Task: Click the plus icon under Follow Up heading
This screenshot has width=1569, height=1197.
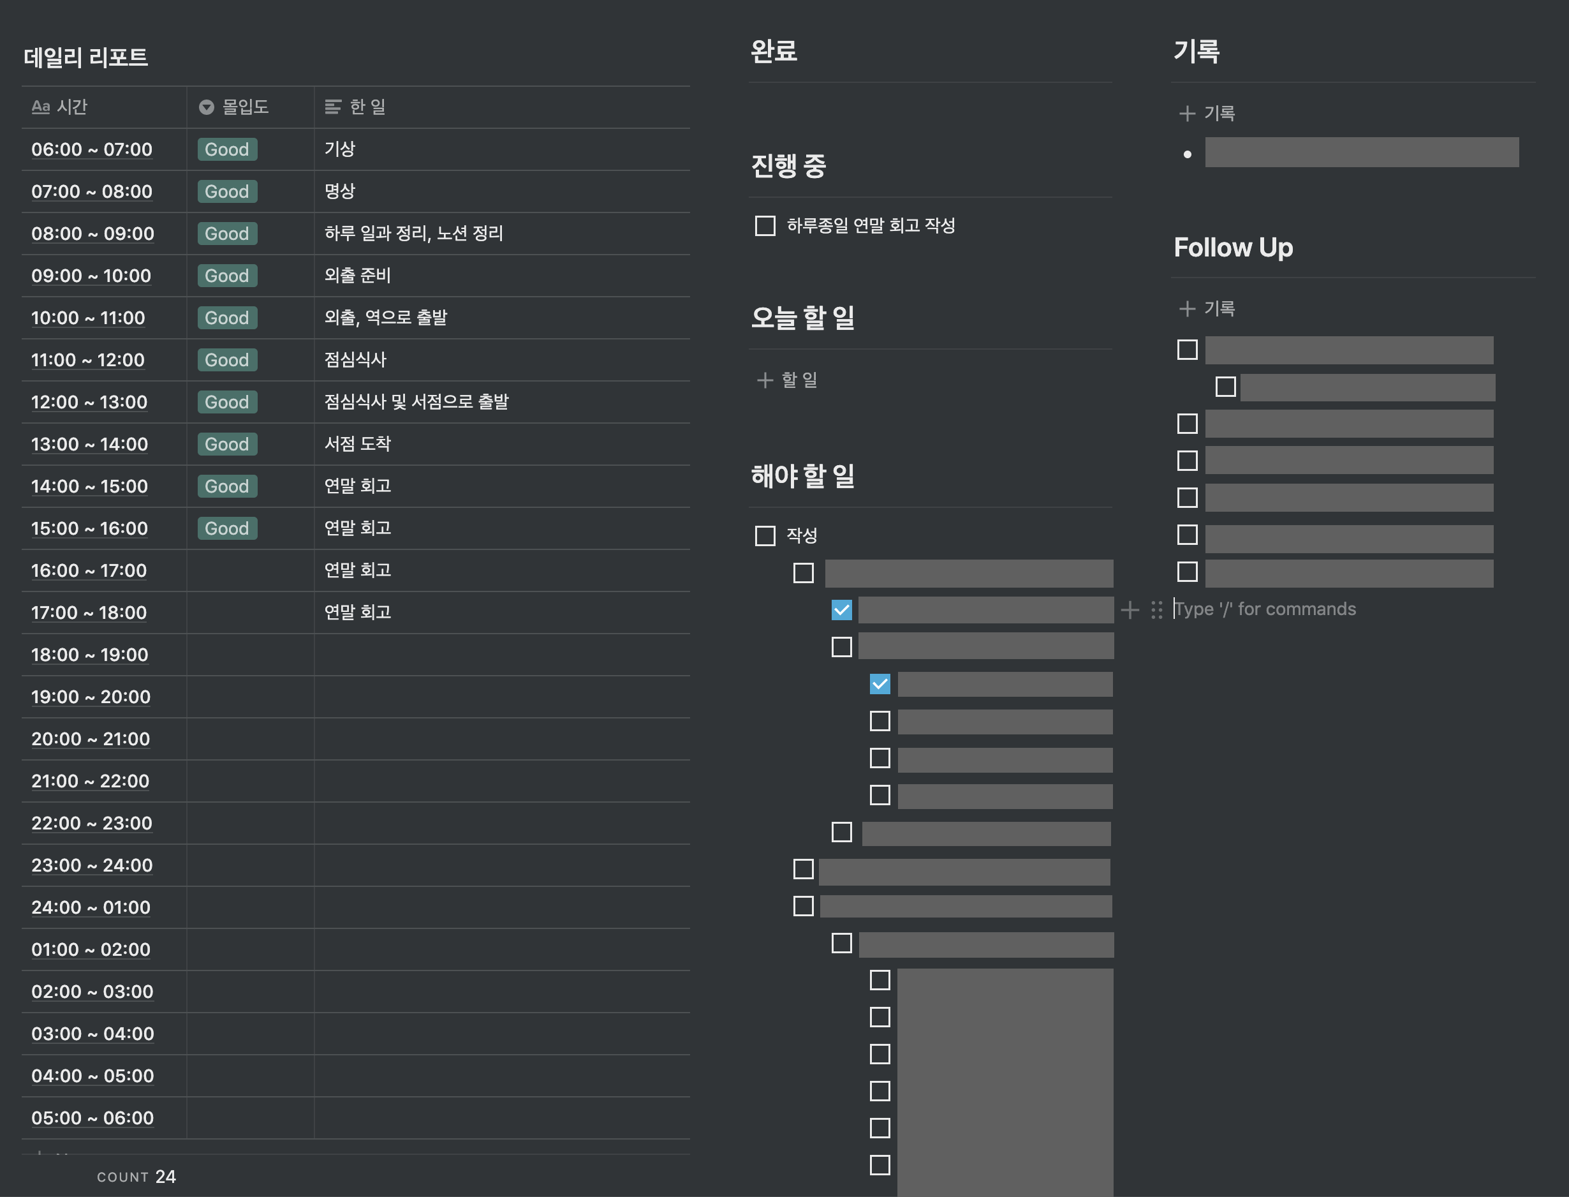Action: 1186,309
